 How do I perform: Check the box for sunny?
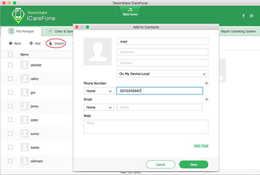tap(10, 133)
